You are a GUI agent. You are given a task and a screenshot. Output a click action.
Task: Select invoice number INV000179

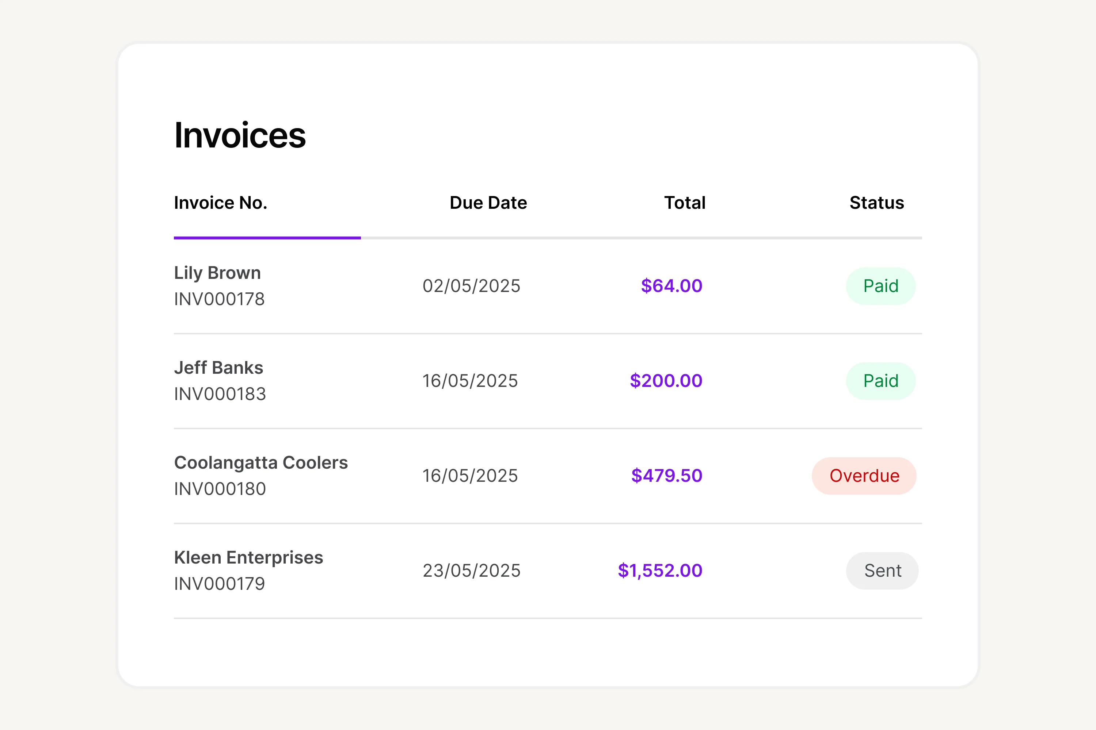point(219,584)
